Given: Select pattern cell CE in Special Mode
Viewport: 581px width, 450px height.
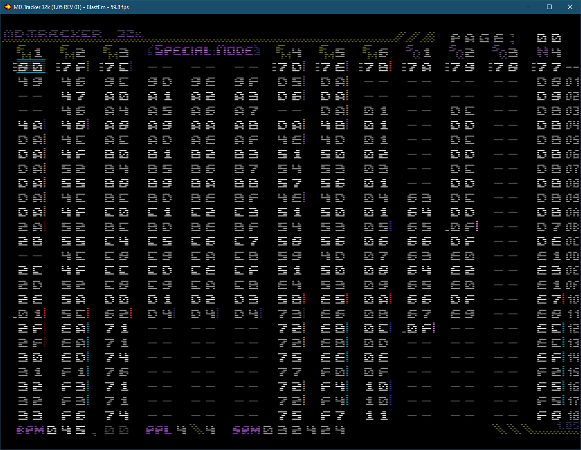Looking at the screenshot, I should [203, 270].
